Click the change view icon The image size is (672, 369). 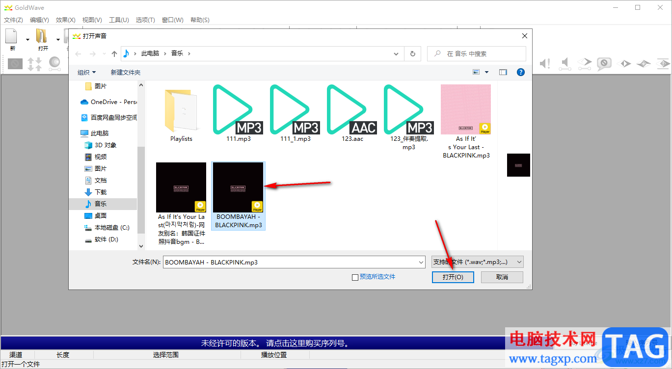pos(476,72)
